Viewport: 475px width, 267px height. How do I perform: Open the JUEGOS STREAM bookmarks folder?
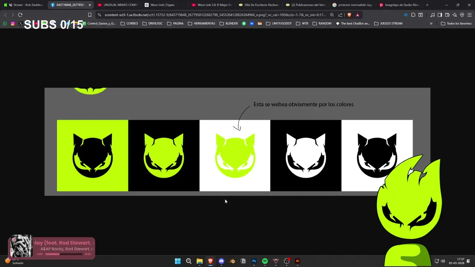point(388,23)
